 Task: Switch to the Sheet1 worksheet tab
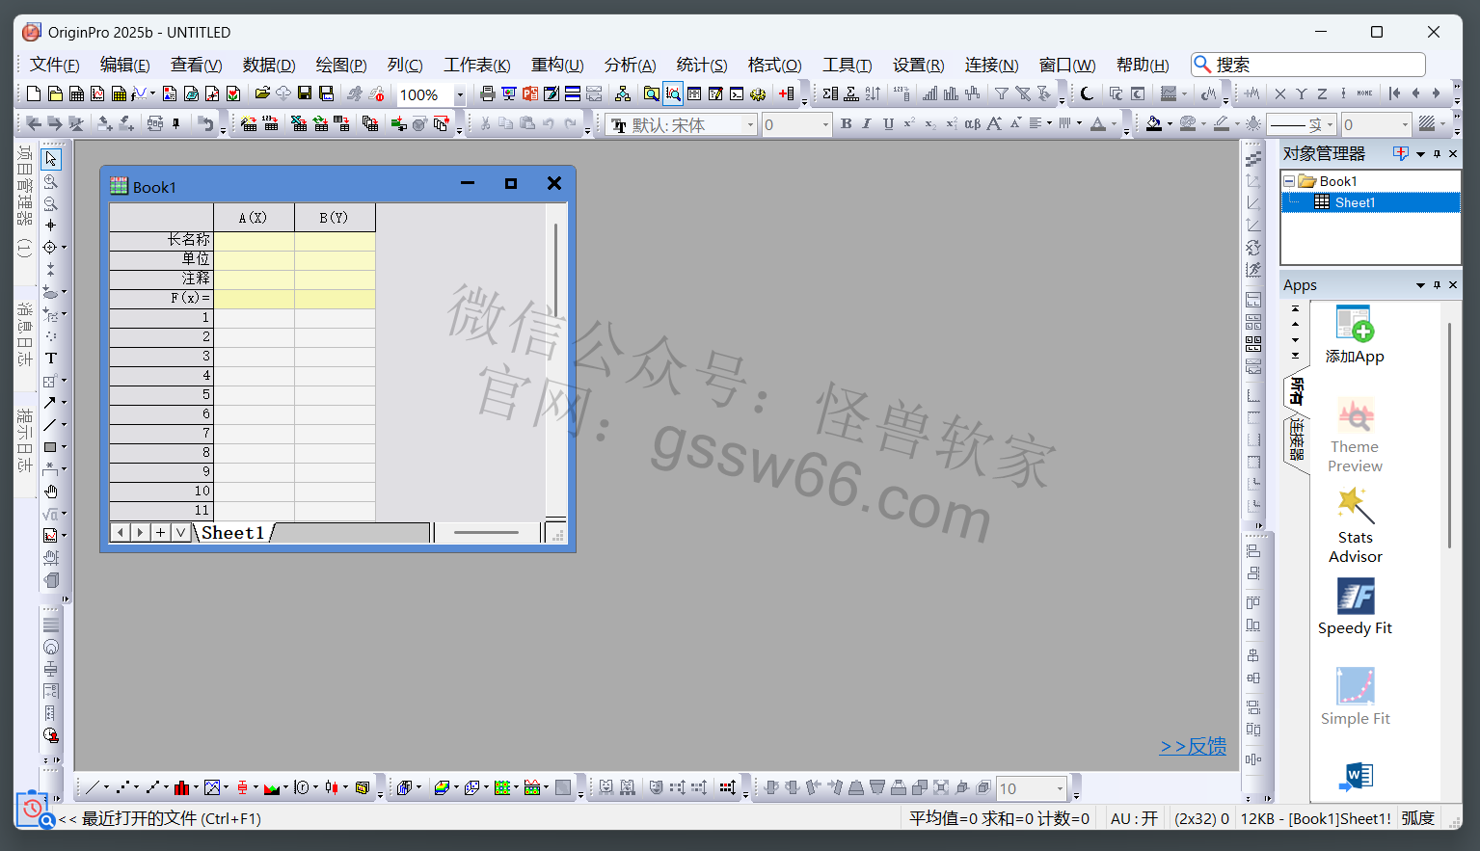tap(232, 533)
